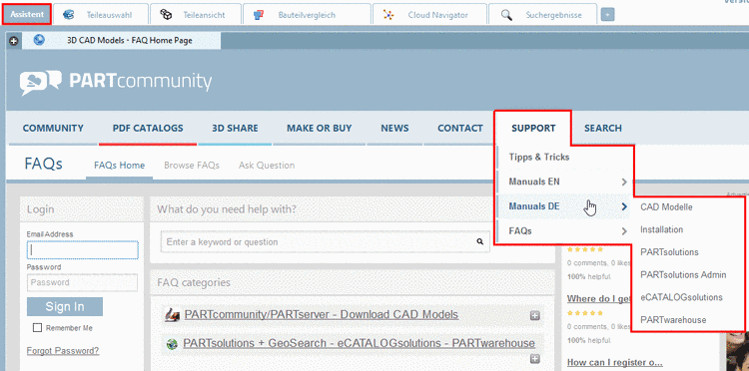The height and width of the screenshot is (371, 749).
Task: Open the CONTACT menu
Action: [460, 128]
